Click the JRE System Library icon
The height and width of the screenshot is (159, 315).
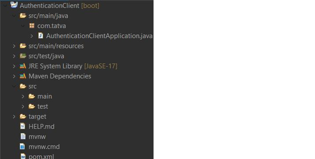(23, 66)
